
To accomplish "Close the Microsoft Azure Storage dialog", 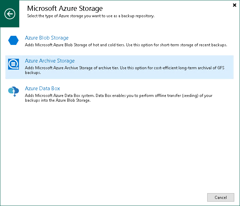I will coord(235,5).
